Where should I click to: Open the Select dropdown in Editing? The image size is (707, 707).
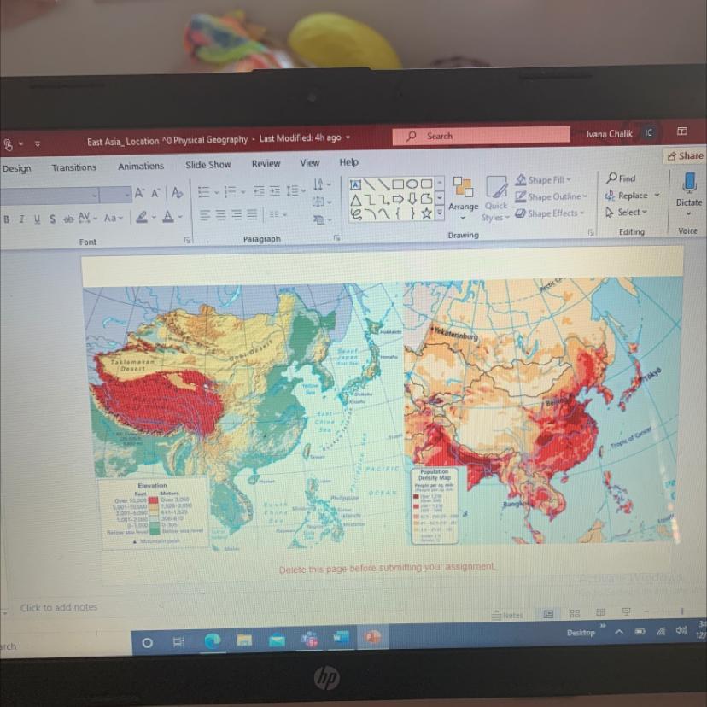pos(628,212)
